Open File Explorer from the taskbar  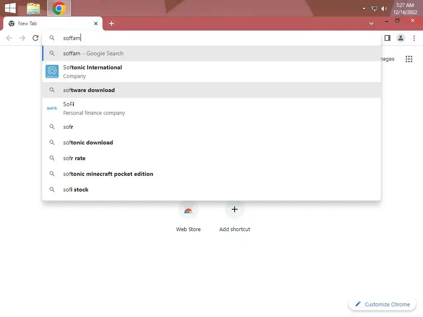pyautogui.click(x=33, y=8)
